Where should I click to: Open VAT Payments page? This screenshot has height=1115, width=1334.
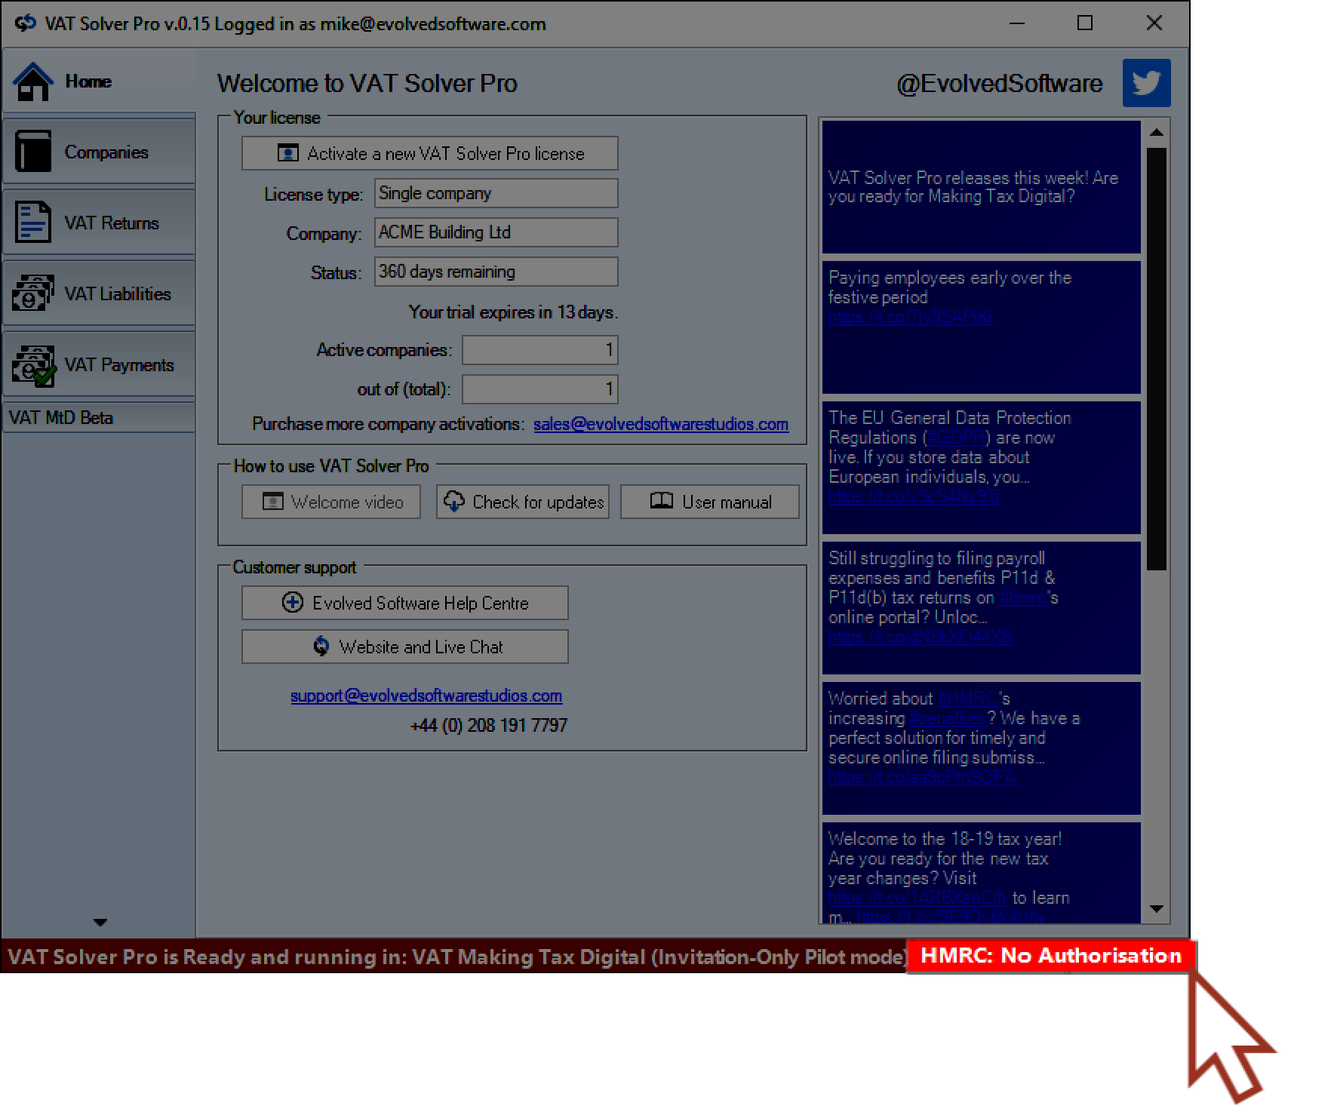point(99,364)
